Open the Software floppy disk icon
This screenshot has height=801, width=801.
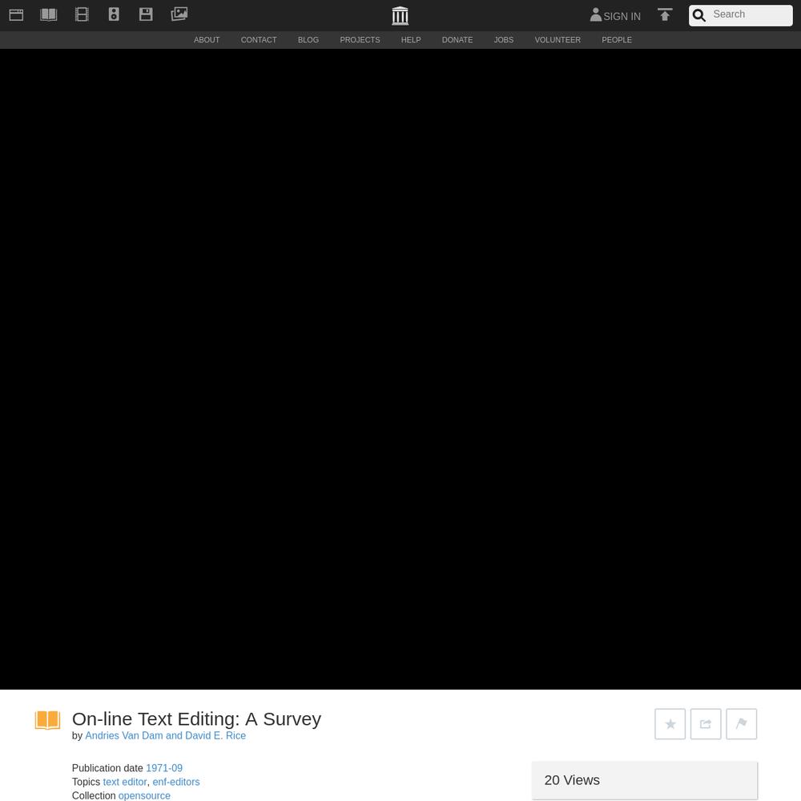(146, 14)
